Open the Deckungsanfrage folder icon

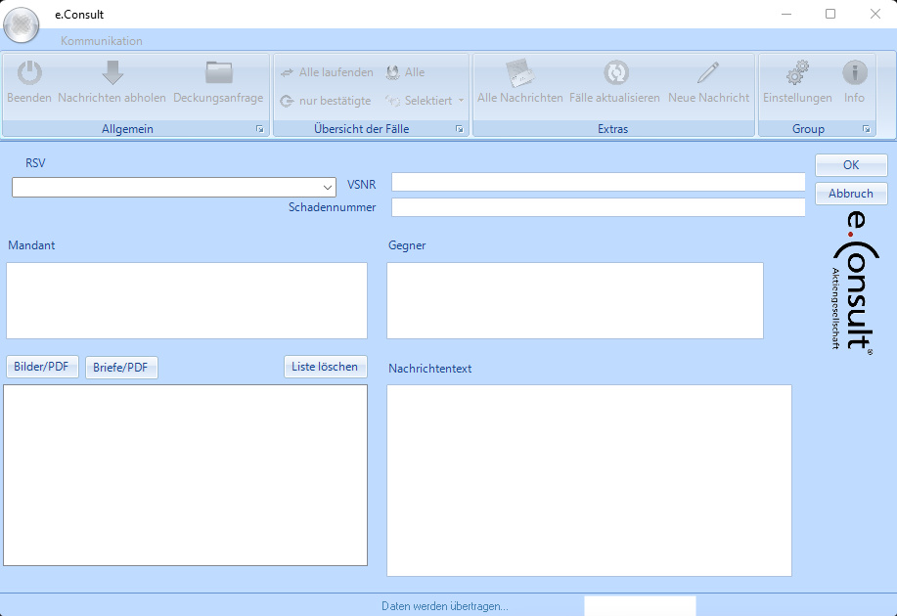pos(218,72)
